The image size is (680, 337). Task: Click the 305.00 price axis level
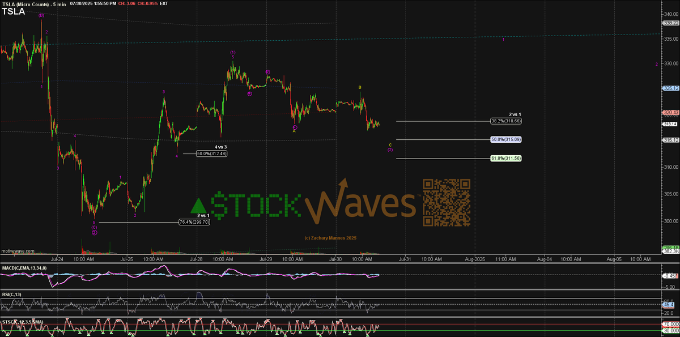(x=671, y=194)
